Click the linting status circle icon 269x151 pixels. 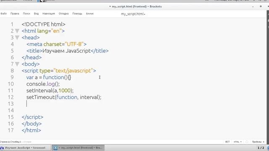click(x=247, y=142)
